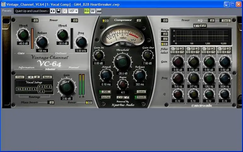The height and width of the screenshot is (152, 243).
Task: Toggle the EQ power switch
Action: point(165,20)
